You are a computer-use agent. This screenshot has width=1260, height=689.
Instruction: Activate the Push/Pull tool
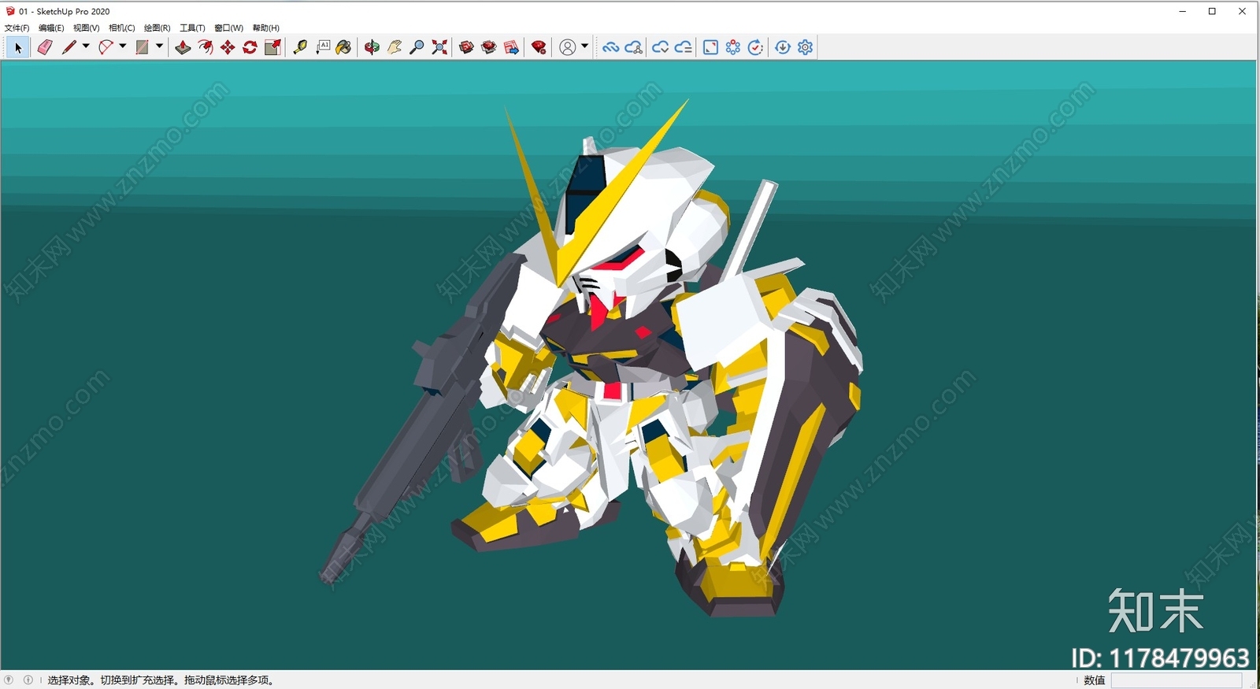coord(183,47)
